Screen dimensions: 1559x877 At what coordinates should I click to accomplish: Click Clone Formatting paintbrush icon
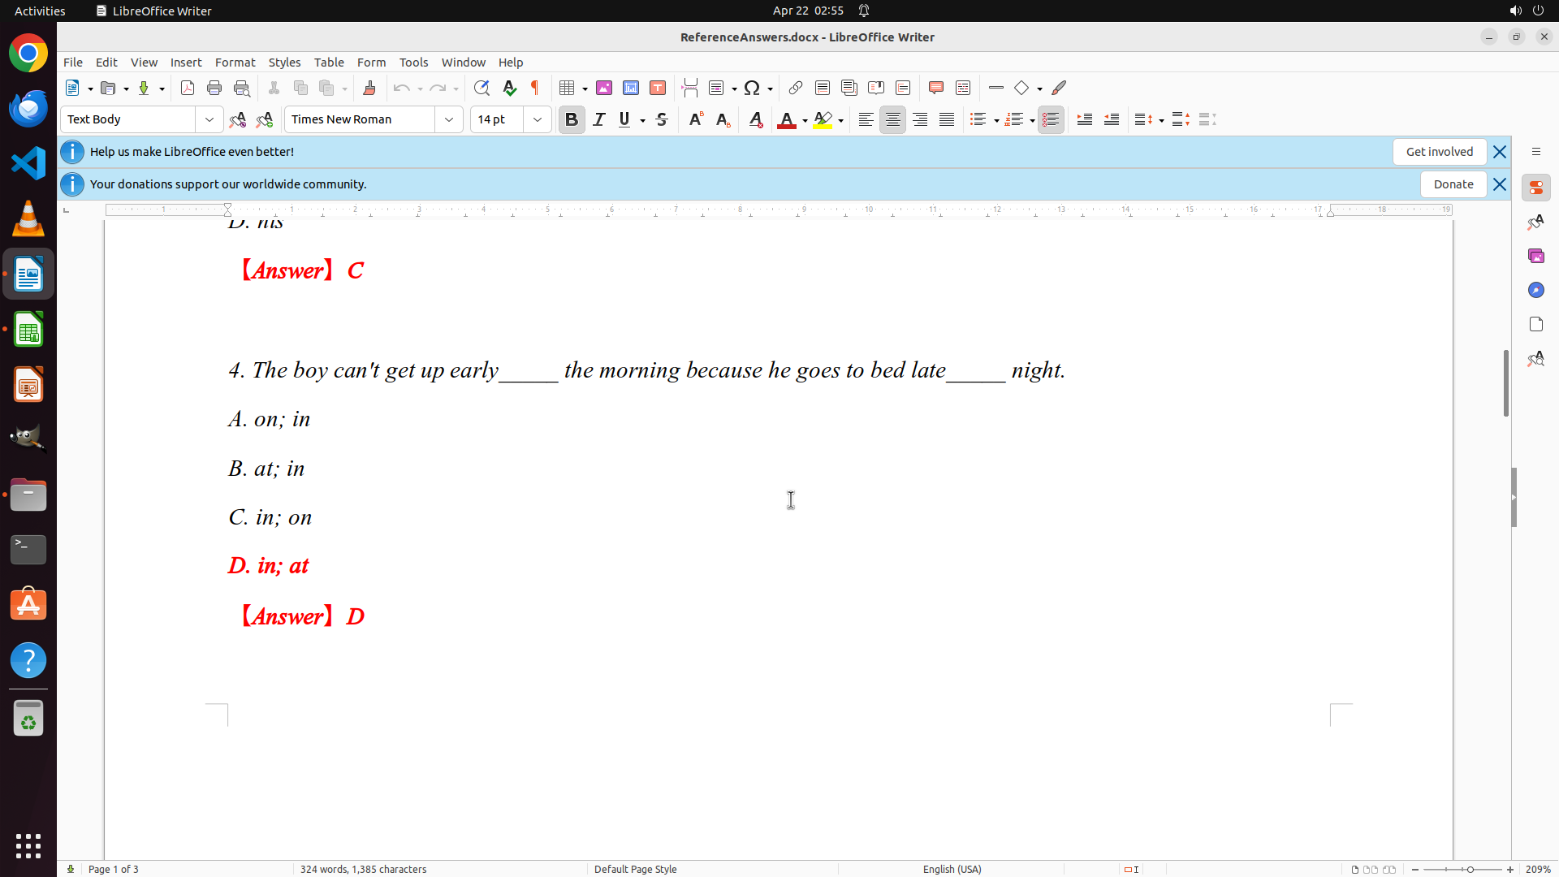click(x=369, y=88)
